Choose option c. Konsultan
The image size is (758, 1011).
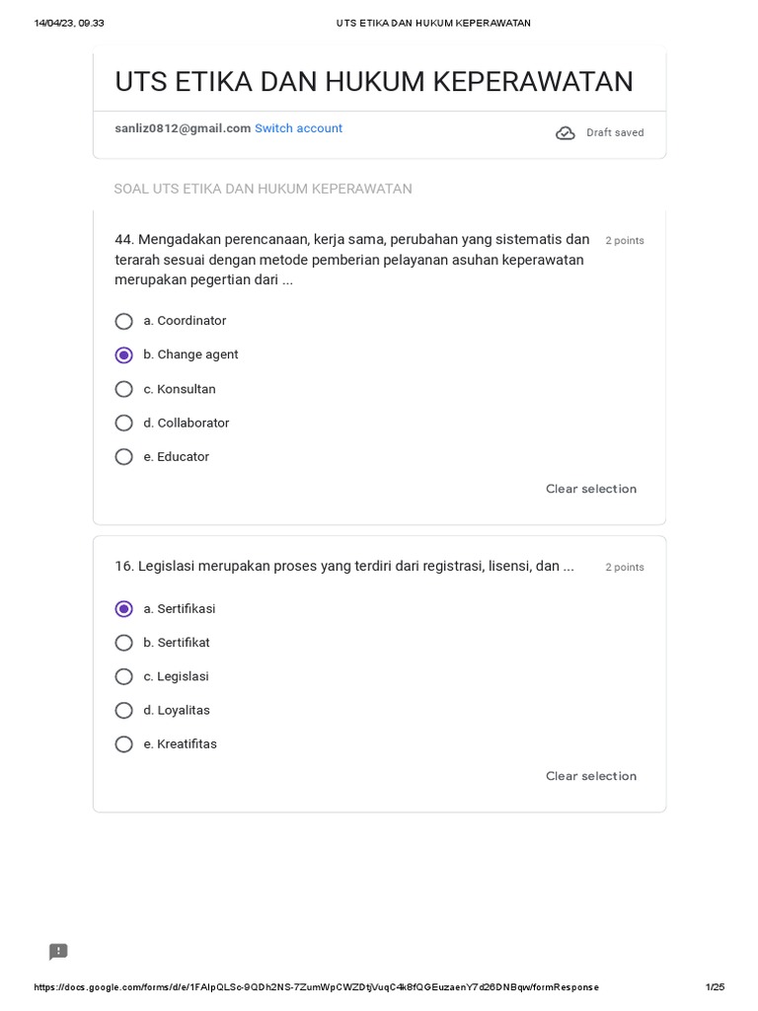124,389
